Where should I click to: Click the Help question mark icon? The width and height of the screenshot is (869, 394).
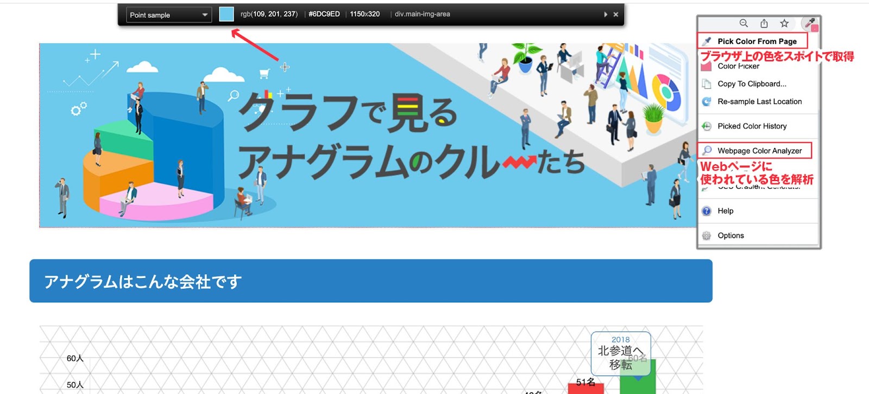(706, 211)
